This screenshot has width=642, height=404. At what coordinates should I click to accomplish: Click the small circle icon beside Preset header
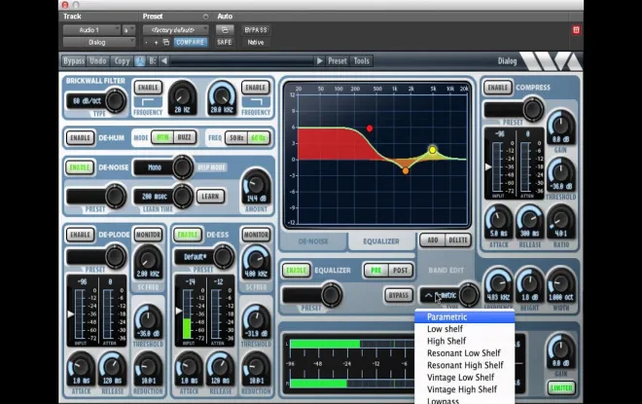pyautogui.click(x=205, y=17)
